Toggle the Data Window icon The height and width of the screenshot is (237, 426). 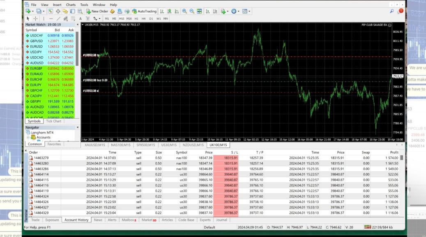(58, 11)
